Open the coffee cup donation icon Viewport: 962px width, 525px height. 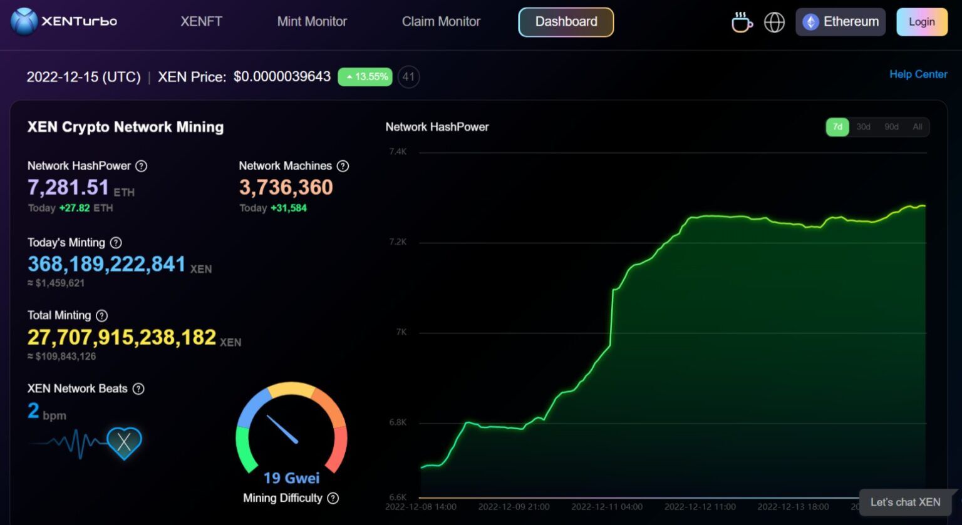(x=742, y=22)
